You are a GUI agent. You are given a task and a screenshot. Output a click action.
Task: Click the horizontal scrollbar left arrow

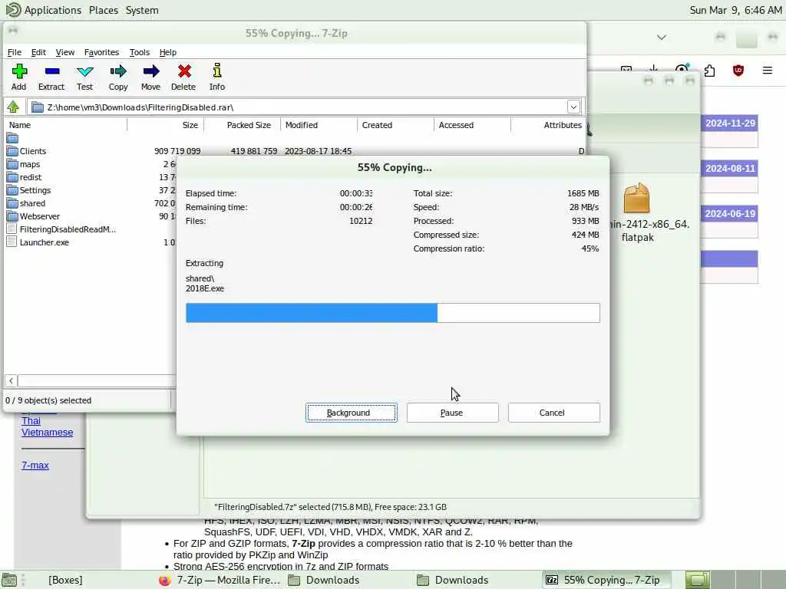pos(11,380)
